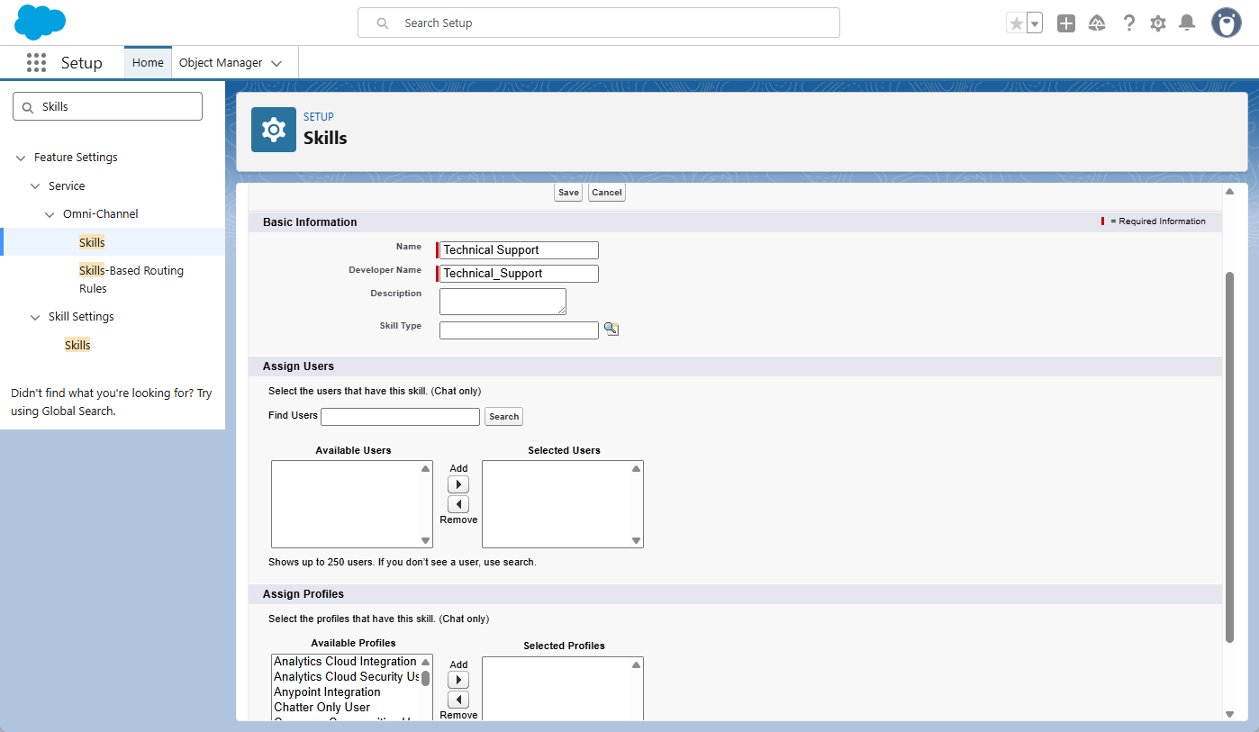Collapse the Feature Settings tree node

point(21,158)
